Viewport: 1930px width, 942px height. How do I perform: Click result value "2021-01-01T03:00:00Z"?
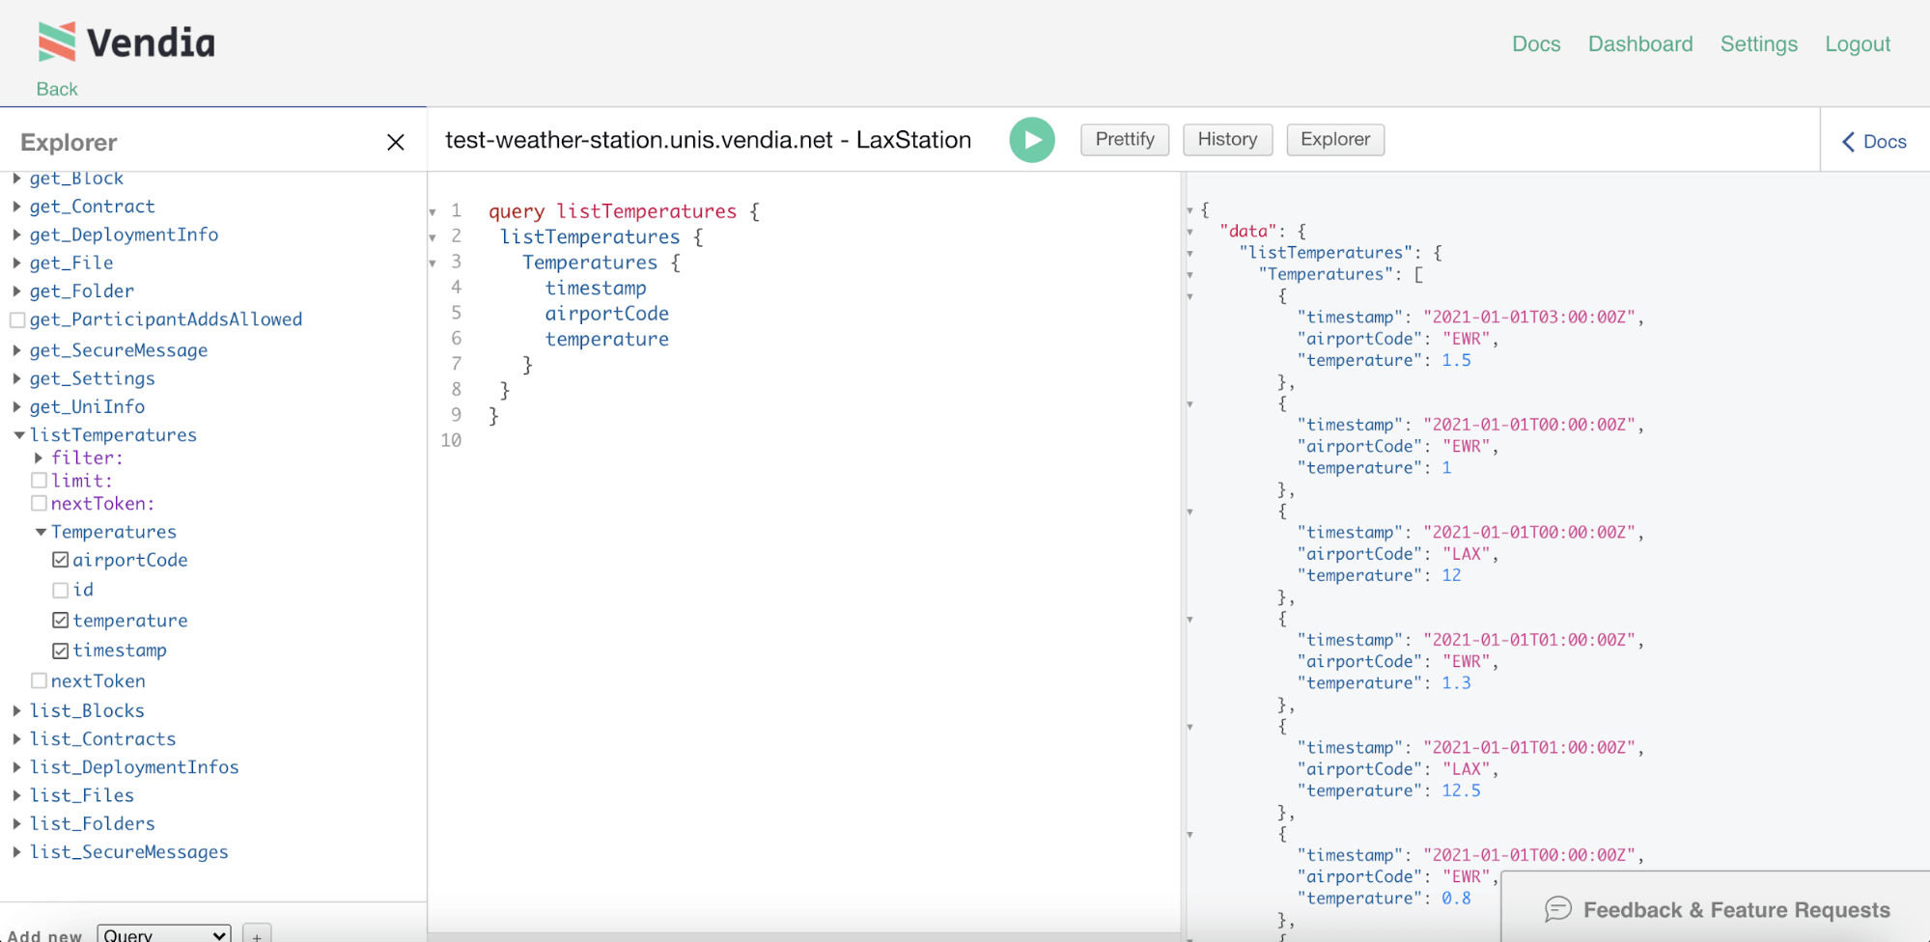tap(1529, 318)
